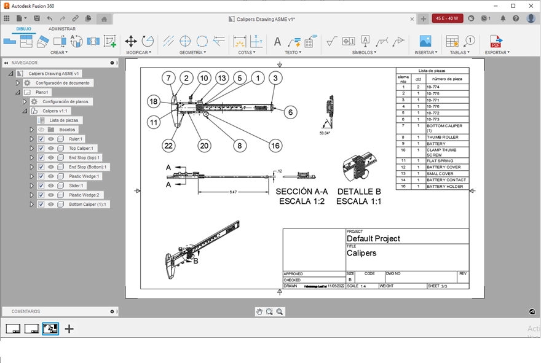
Task: Expand the Bocetos folder
Action: point(31,130)
